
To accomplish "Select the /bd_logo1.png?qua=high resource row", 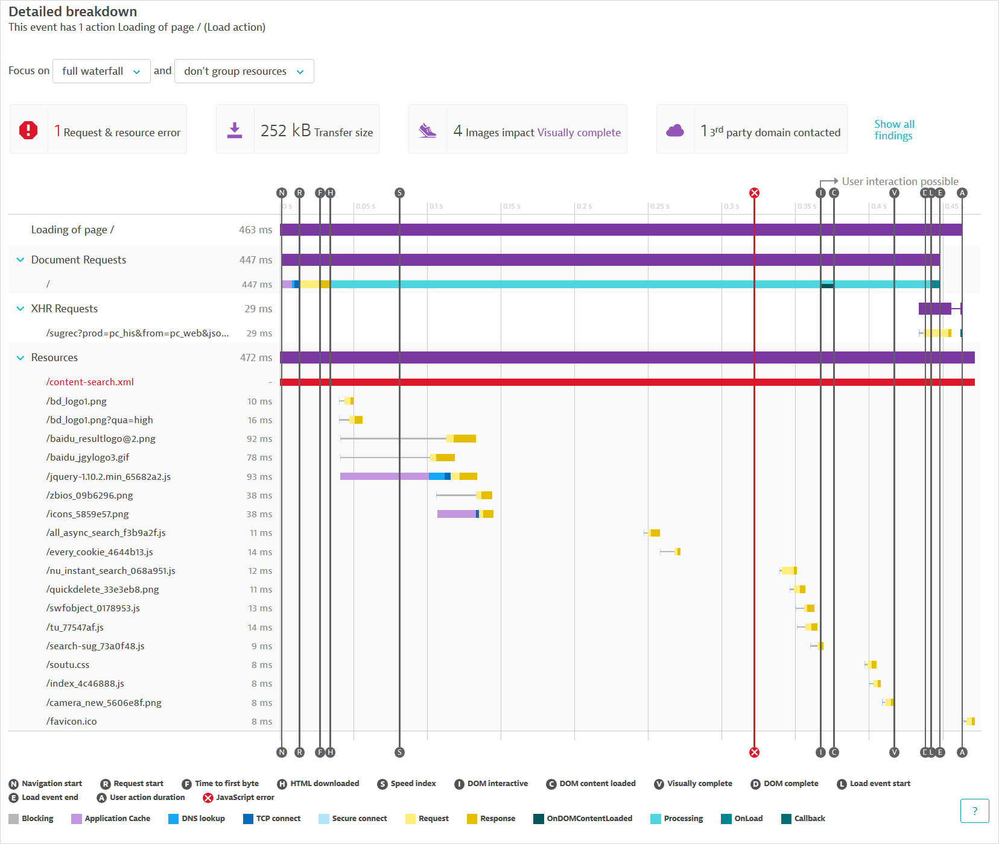I will pos(100,420).
